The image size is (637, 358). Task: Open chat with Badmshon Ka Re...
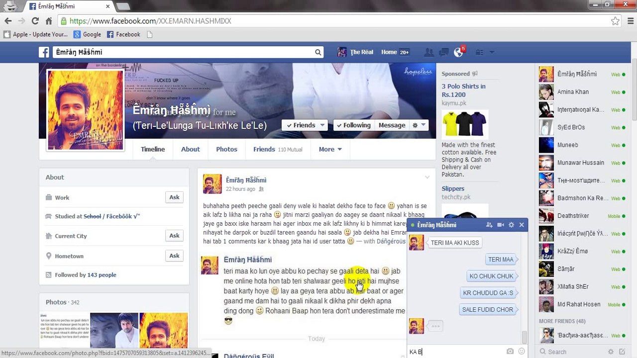(582, 198)
